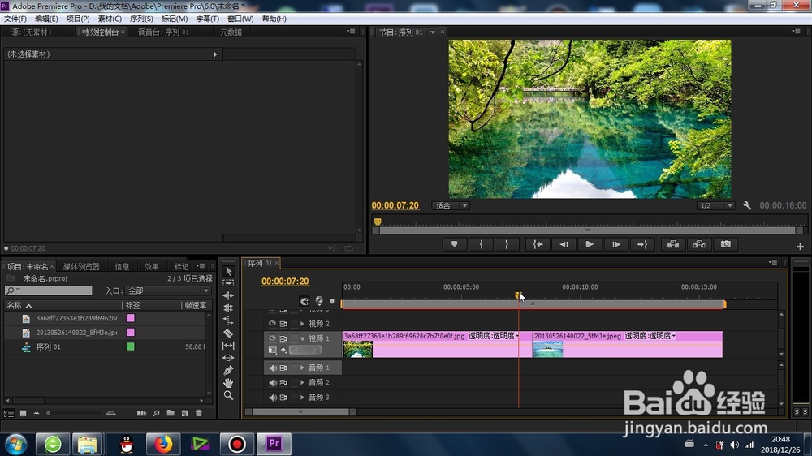Select the Selection arrow tool
812x456 pixels.
228,271
